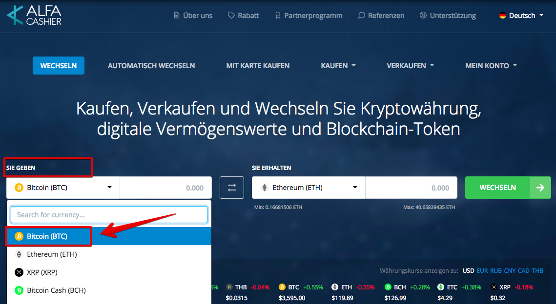Open the Partnerprogramm link
Screen dimensions: 556x304
[309, 16]
